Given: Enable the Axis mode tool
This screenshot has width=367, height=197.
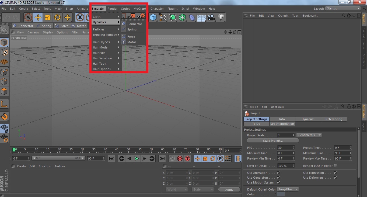Looking at the screenshot, I should click(x=4, y=104).
